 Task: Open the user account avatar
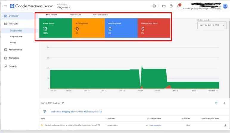(x=225, y=6)
